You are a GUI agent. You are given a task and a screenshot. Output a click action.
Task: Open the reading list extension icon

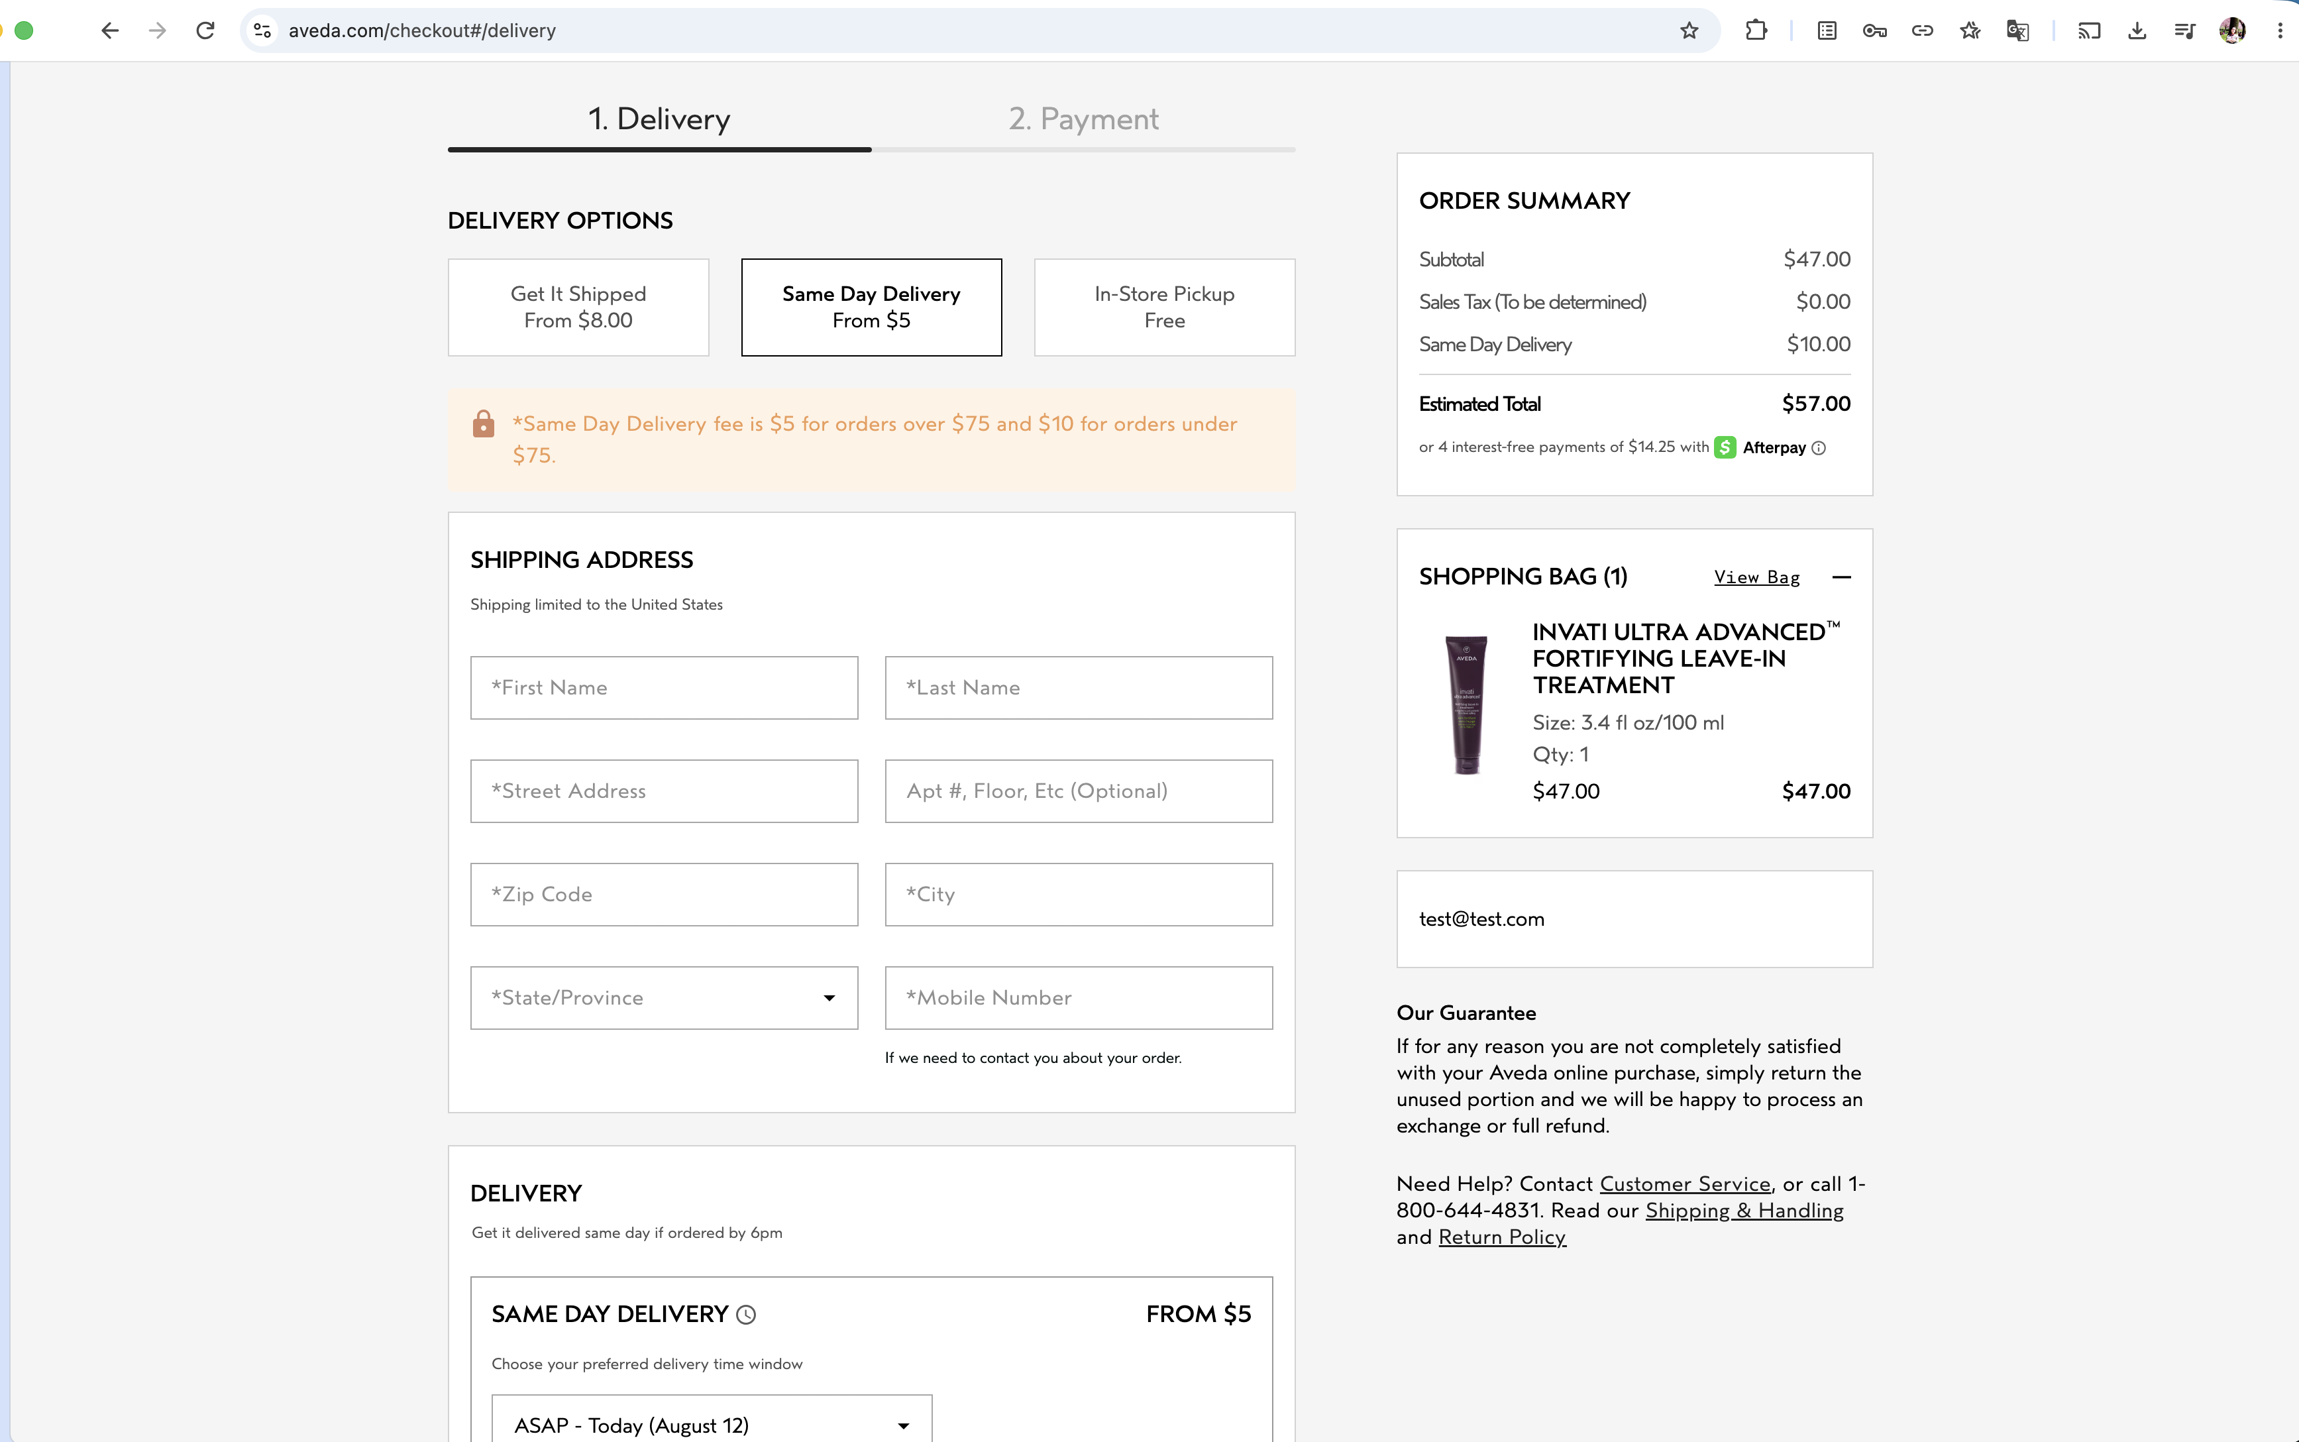tap(1827, 30)
